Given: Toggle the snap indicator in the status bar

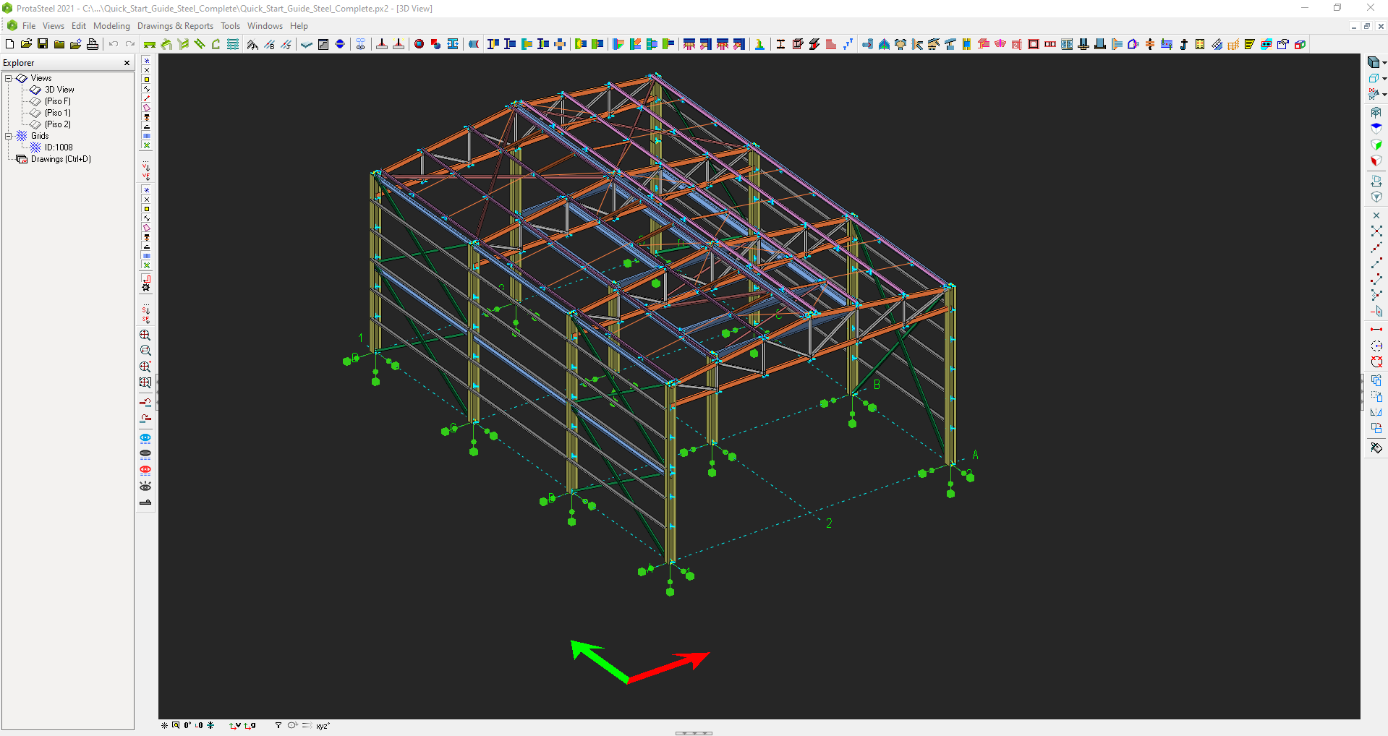Looking at the screenshot, I should coord(164,726).
